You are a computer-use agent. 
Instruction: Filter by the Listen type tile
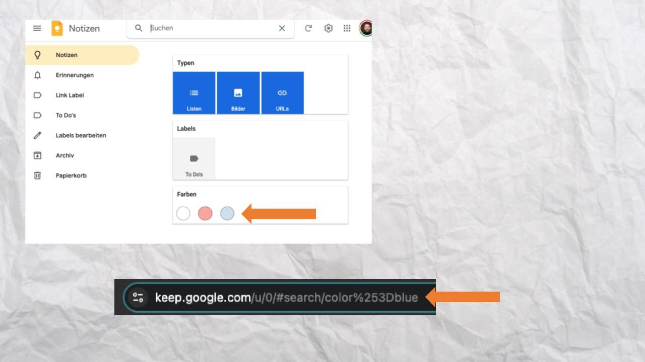click(194, 93)
